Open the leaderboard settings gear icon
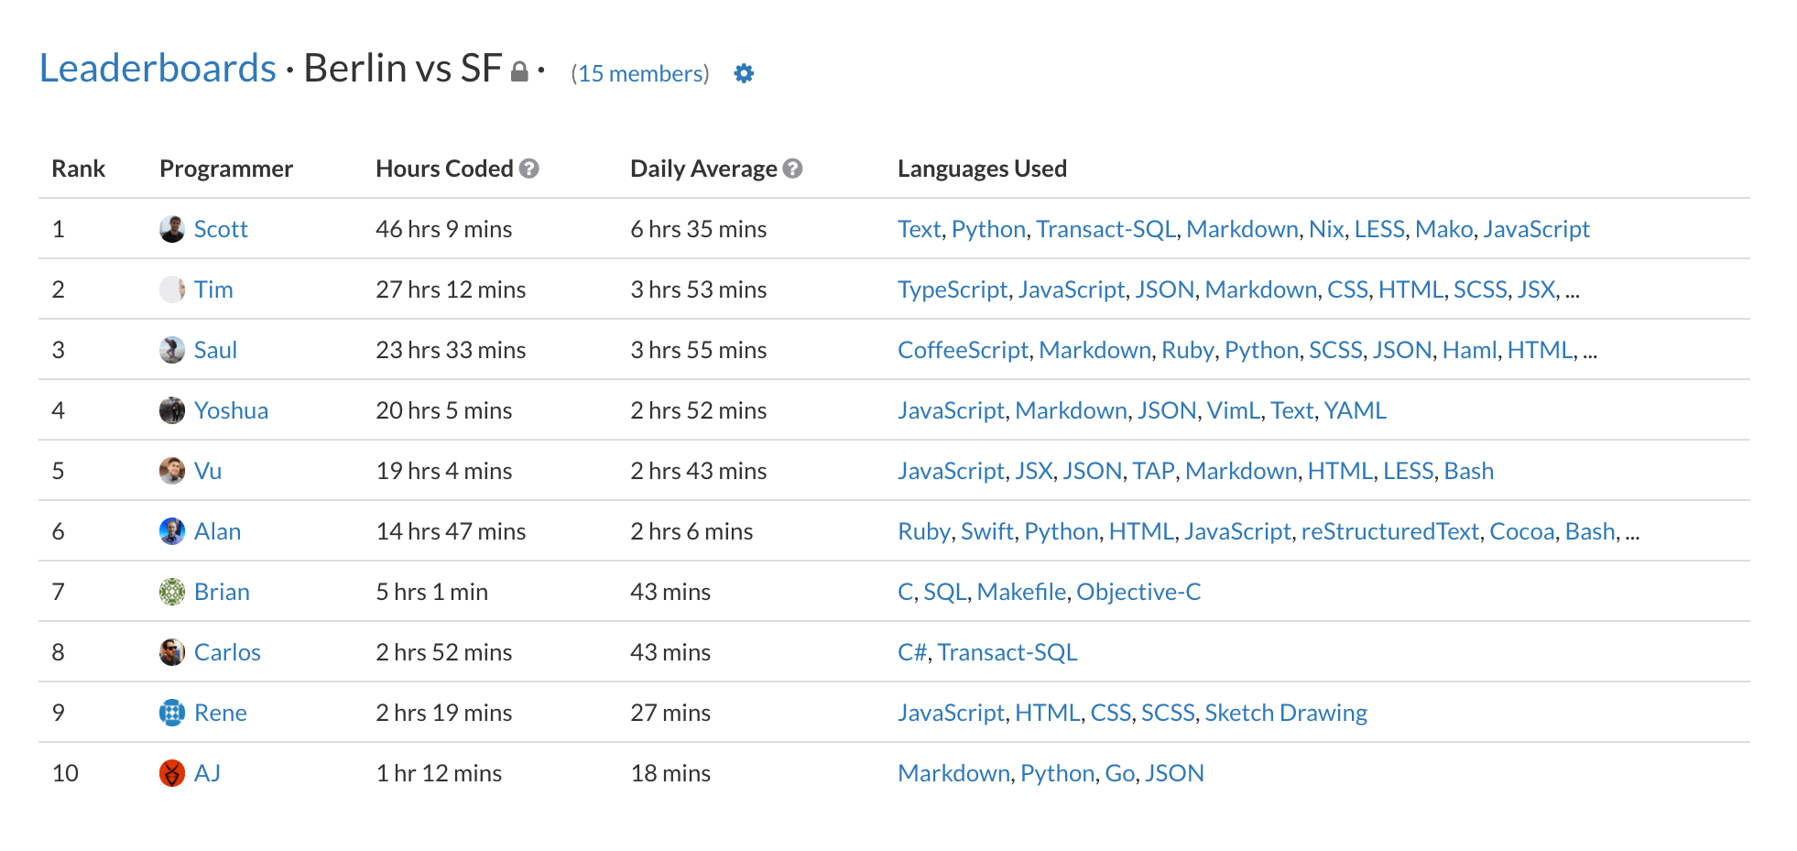 point(744,73)
